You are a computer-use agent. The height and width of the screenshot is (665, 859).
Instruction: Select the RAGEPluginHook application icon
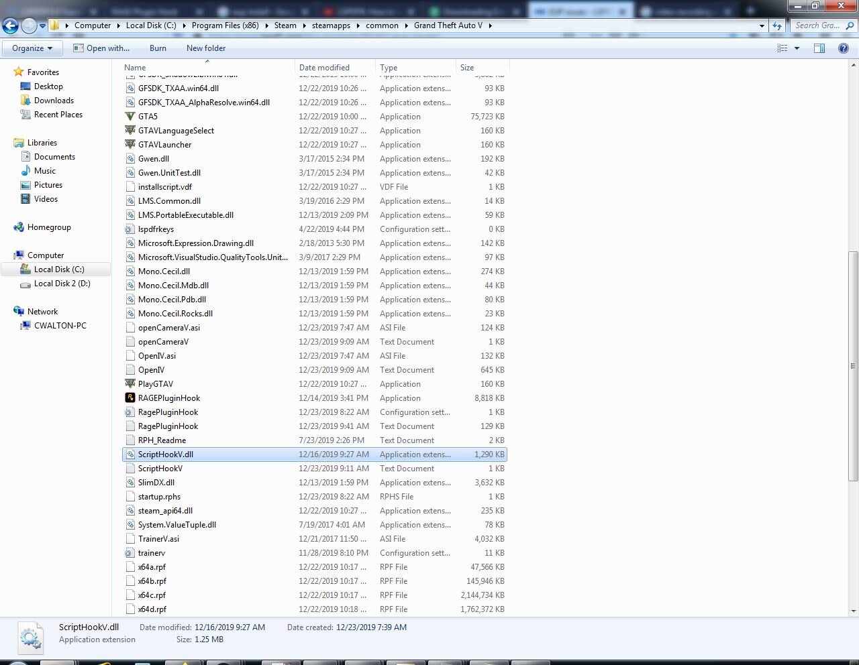[x=130, y=398]
